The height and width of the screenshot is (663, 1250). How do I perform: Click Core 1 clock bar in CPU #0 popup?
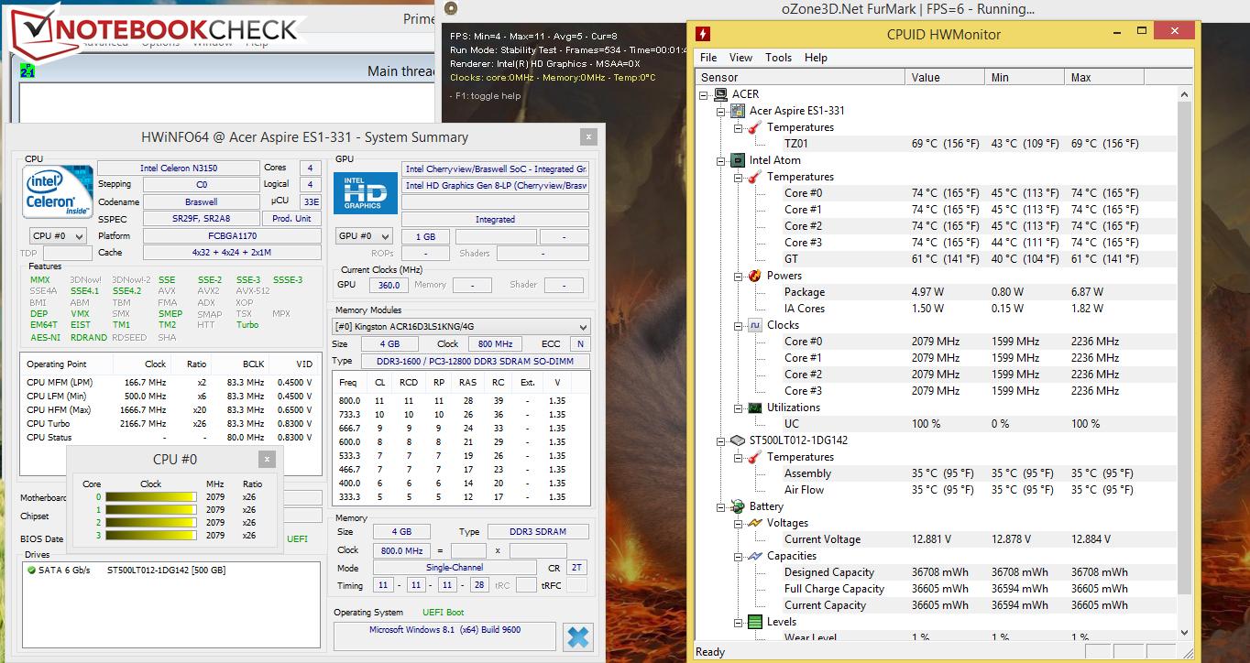point(151,510)
